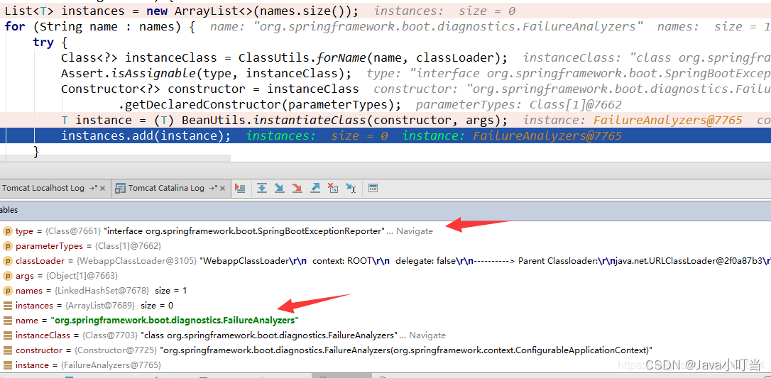Close the Tomcat Localhost Log tab
This screenshot has height=378, width=771.
click(x=103, y=189)
